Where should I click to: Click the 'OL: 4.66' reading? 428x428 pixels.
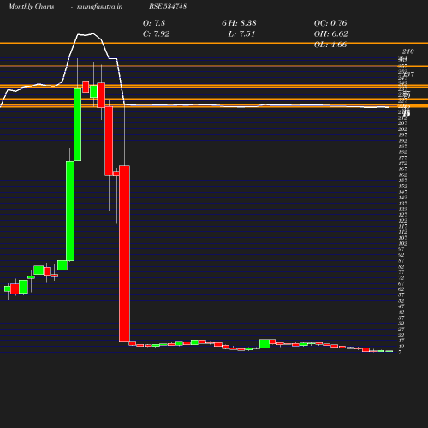(330, 45)
